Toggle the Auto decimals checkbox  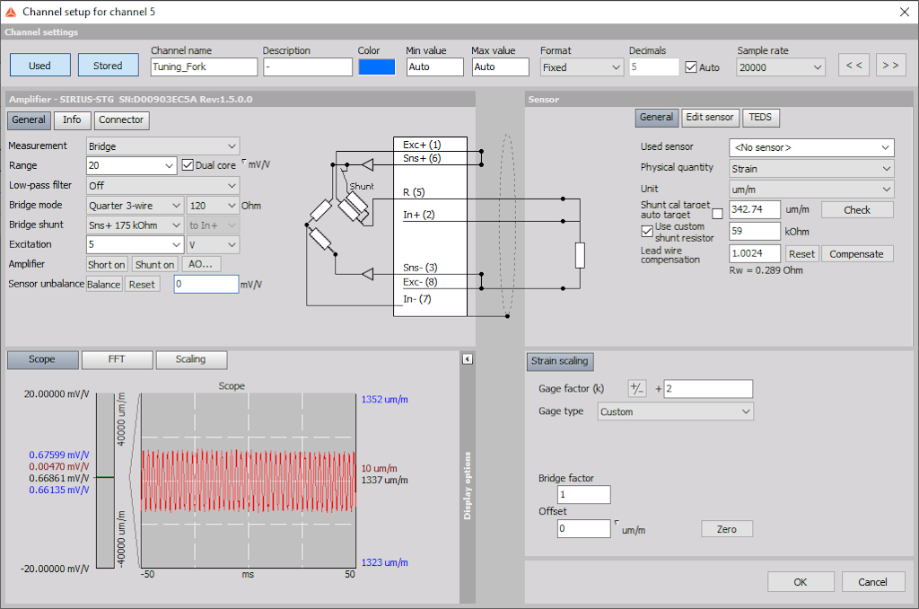click(x=691, y=67)
